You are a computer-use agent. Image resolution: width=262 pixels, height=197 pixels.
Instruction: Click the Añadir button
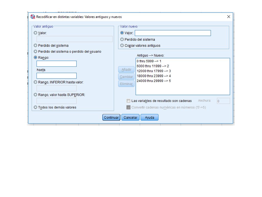click(x=126, y=70)
